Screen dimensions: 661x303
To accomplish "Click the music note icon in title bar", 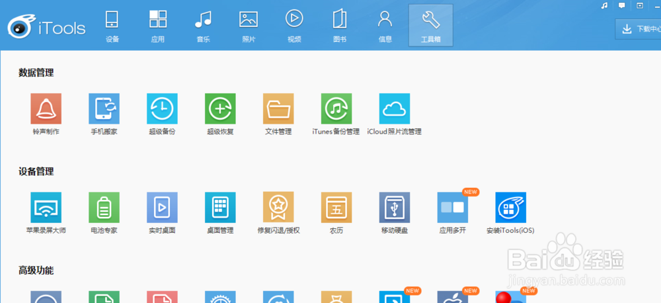I will point(604,5).
